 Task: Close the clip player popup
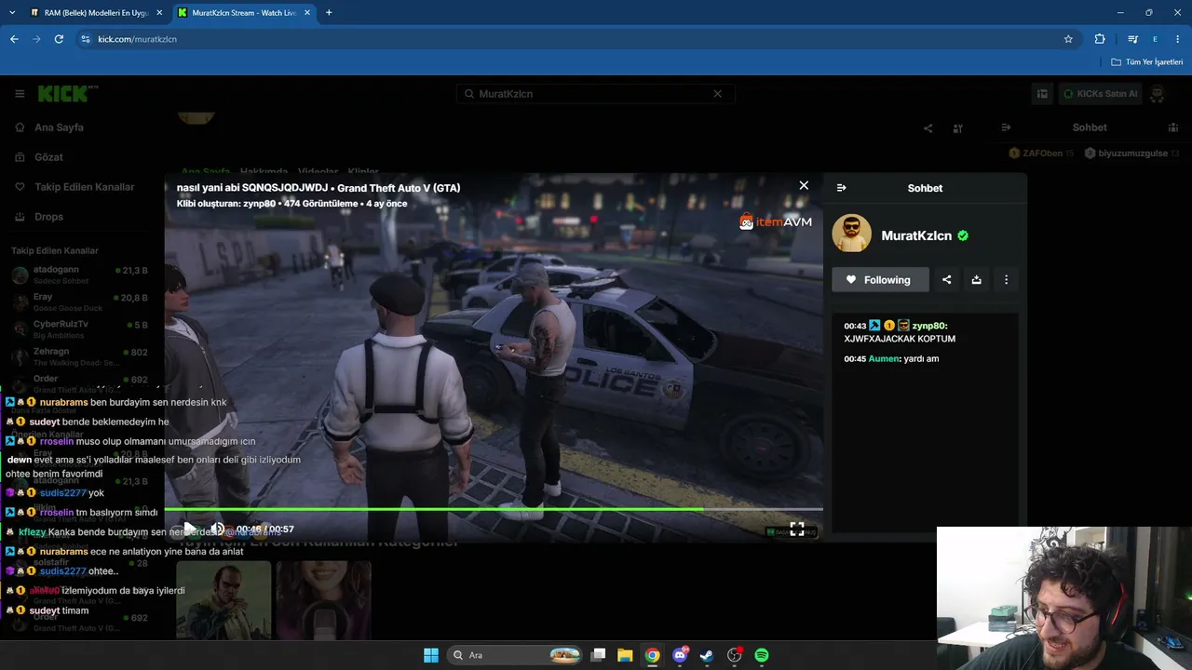(x=804, y=185)
